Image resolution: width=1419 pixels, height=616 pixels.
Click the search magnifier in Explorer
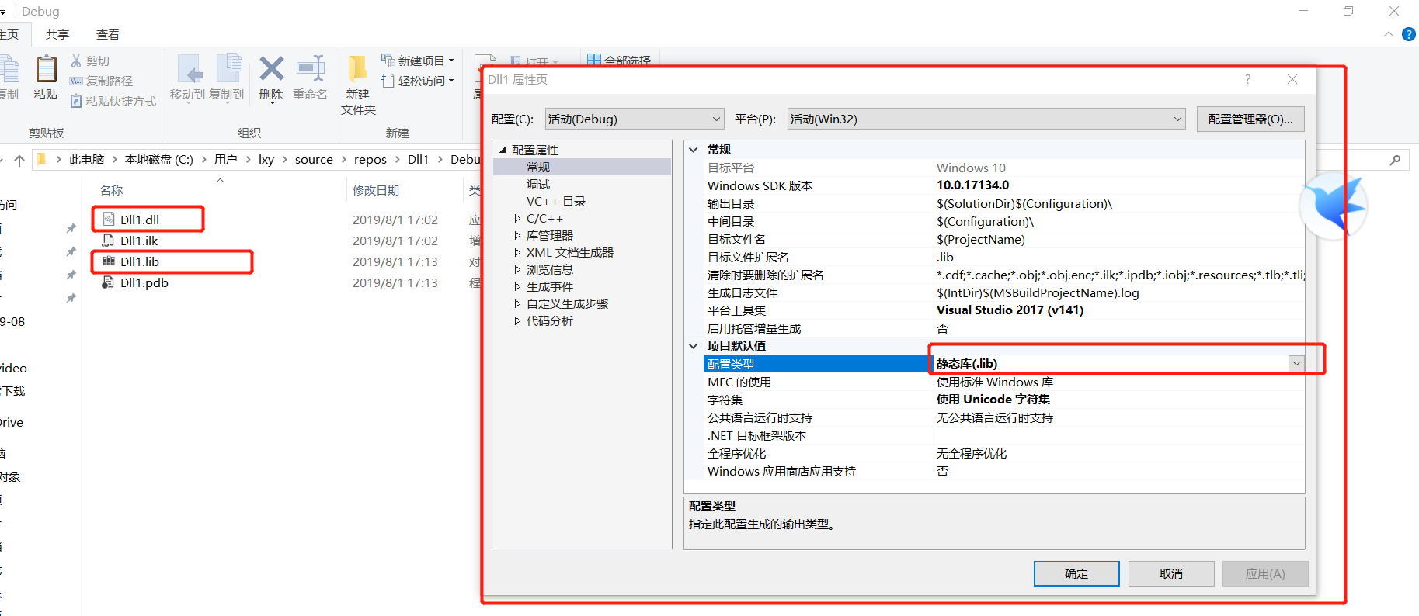(1395, 160)
